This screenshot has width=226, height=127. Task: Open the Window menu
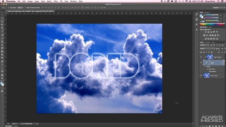[x=73, y=1]
